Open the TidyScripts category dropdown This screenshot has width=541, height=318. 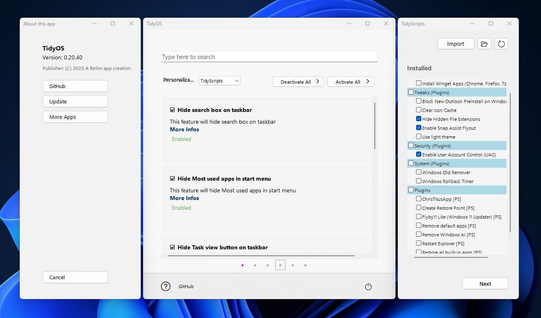click(220, 81)
